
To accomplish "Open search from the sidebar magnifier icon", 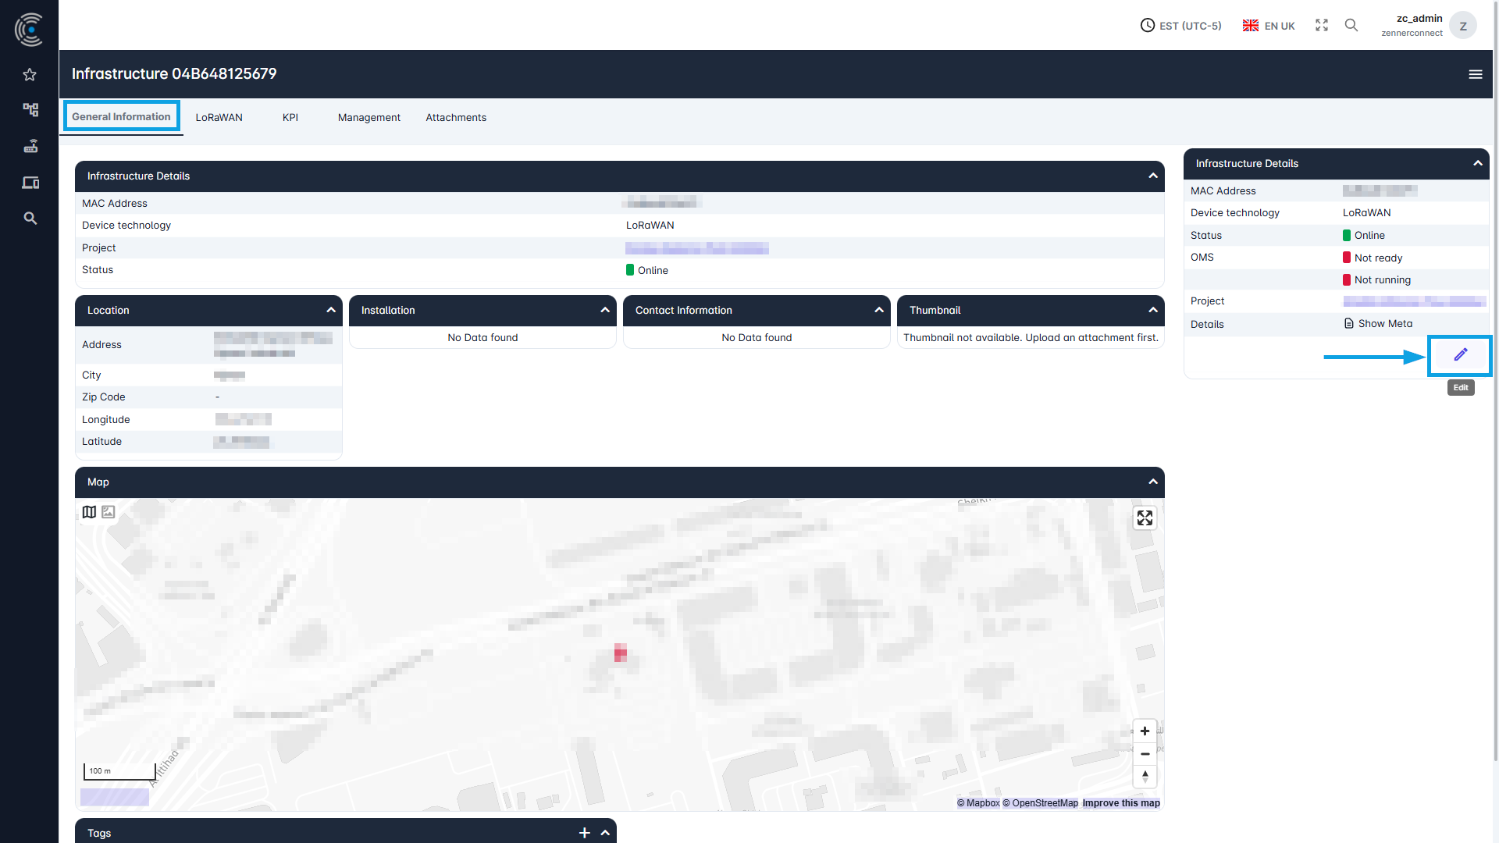I will [30, 218].
